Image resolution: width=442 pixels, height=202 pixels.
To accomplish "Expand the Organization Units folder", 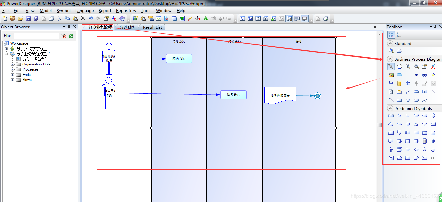I will click(x=12, y=64).
